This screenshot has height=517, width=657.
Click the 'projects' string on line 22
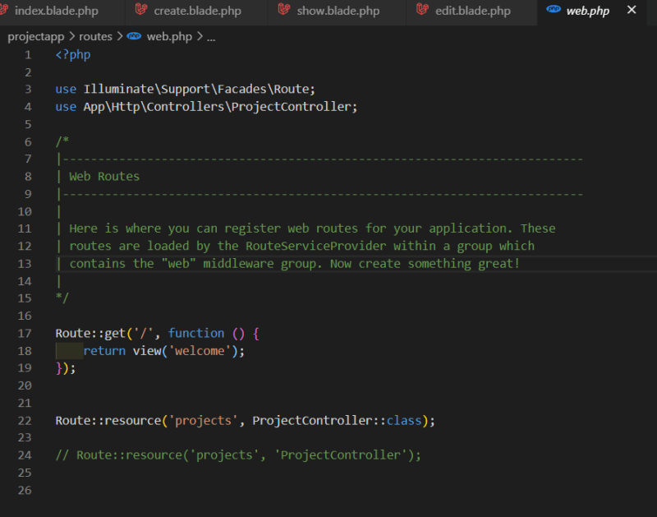[203, 421]
